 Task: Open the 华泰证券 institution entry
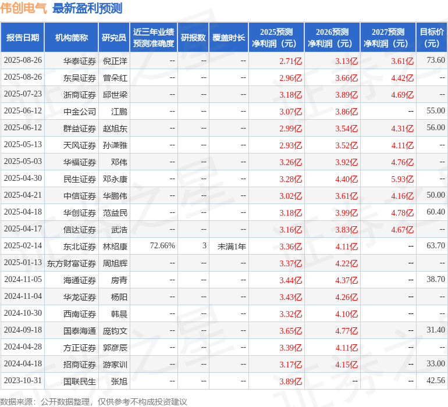point(80,60)
